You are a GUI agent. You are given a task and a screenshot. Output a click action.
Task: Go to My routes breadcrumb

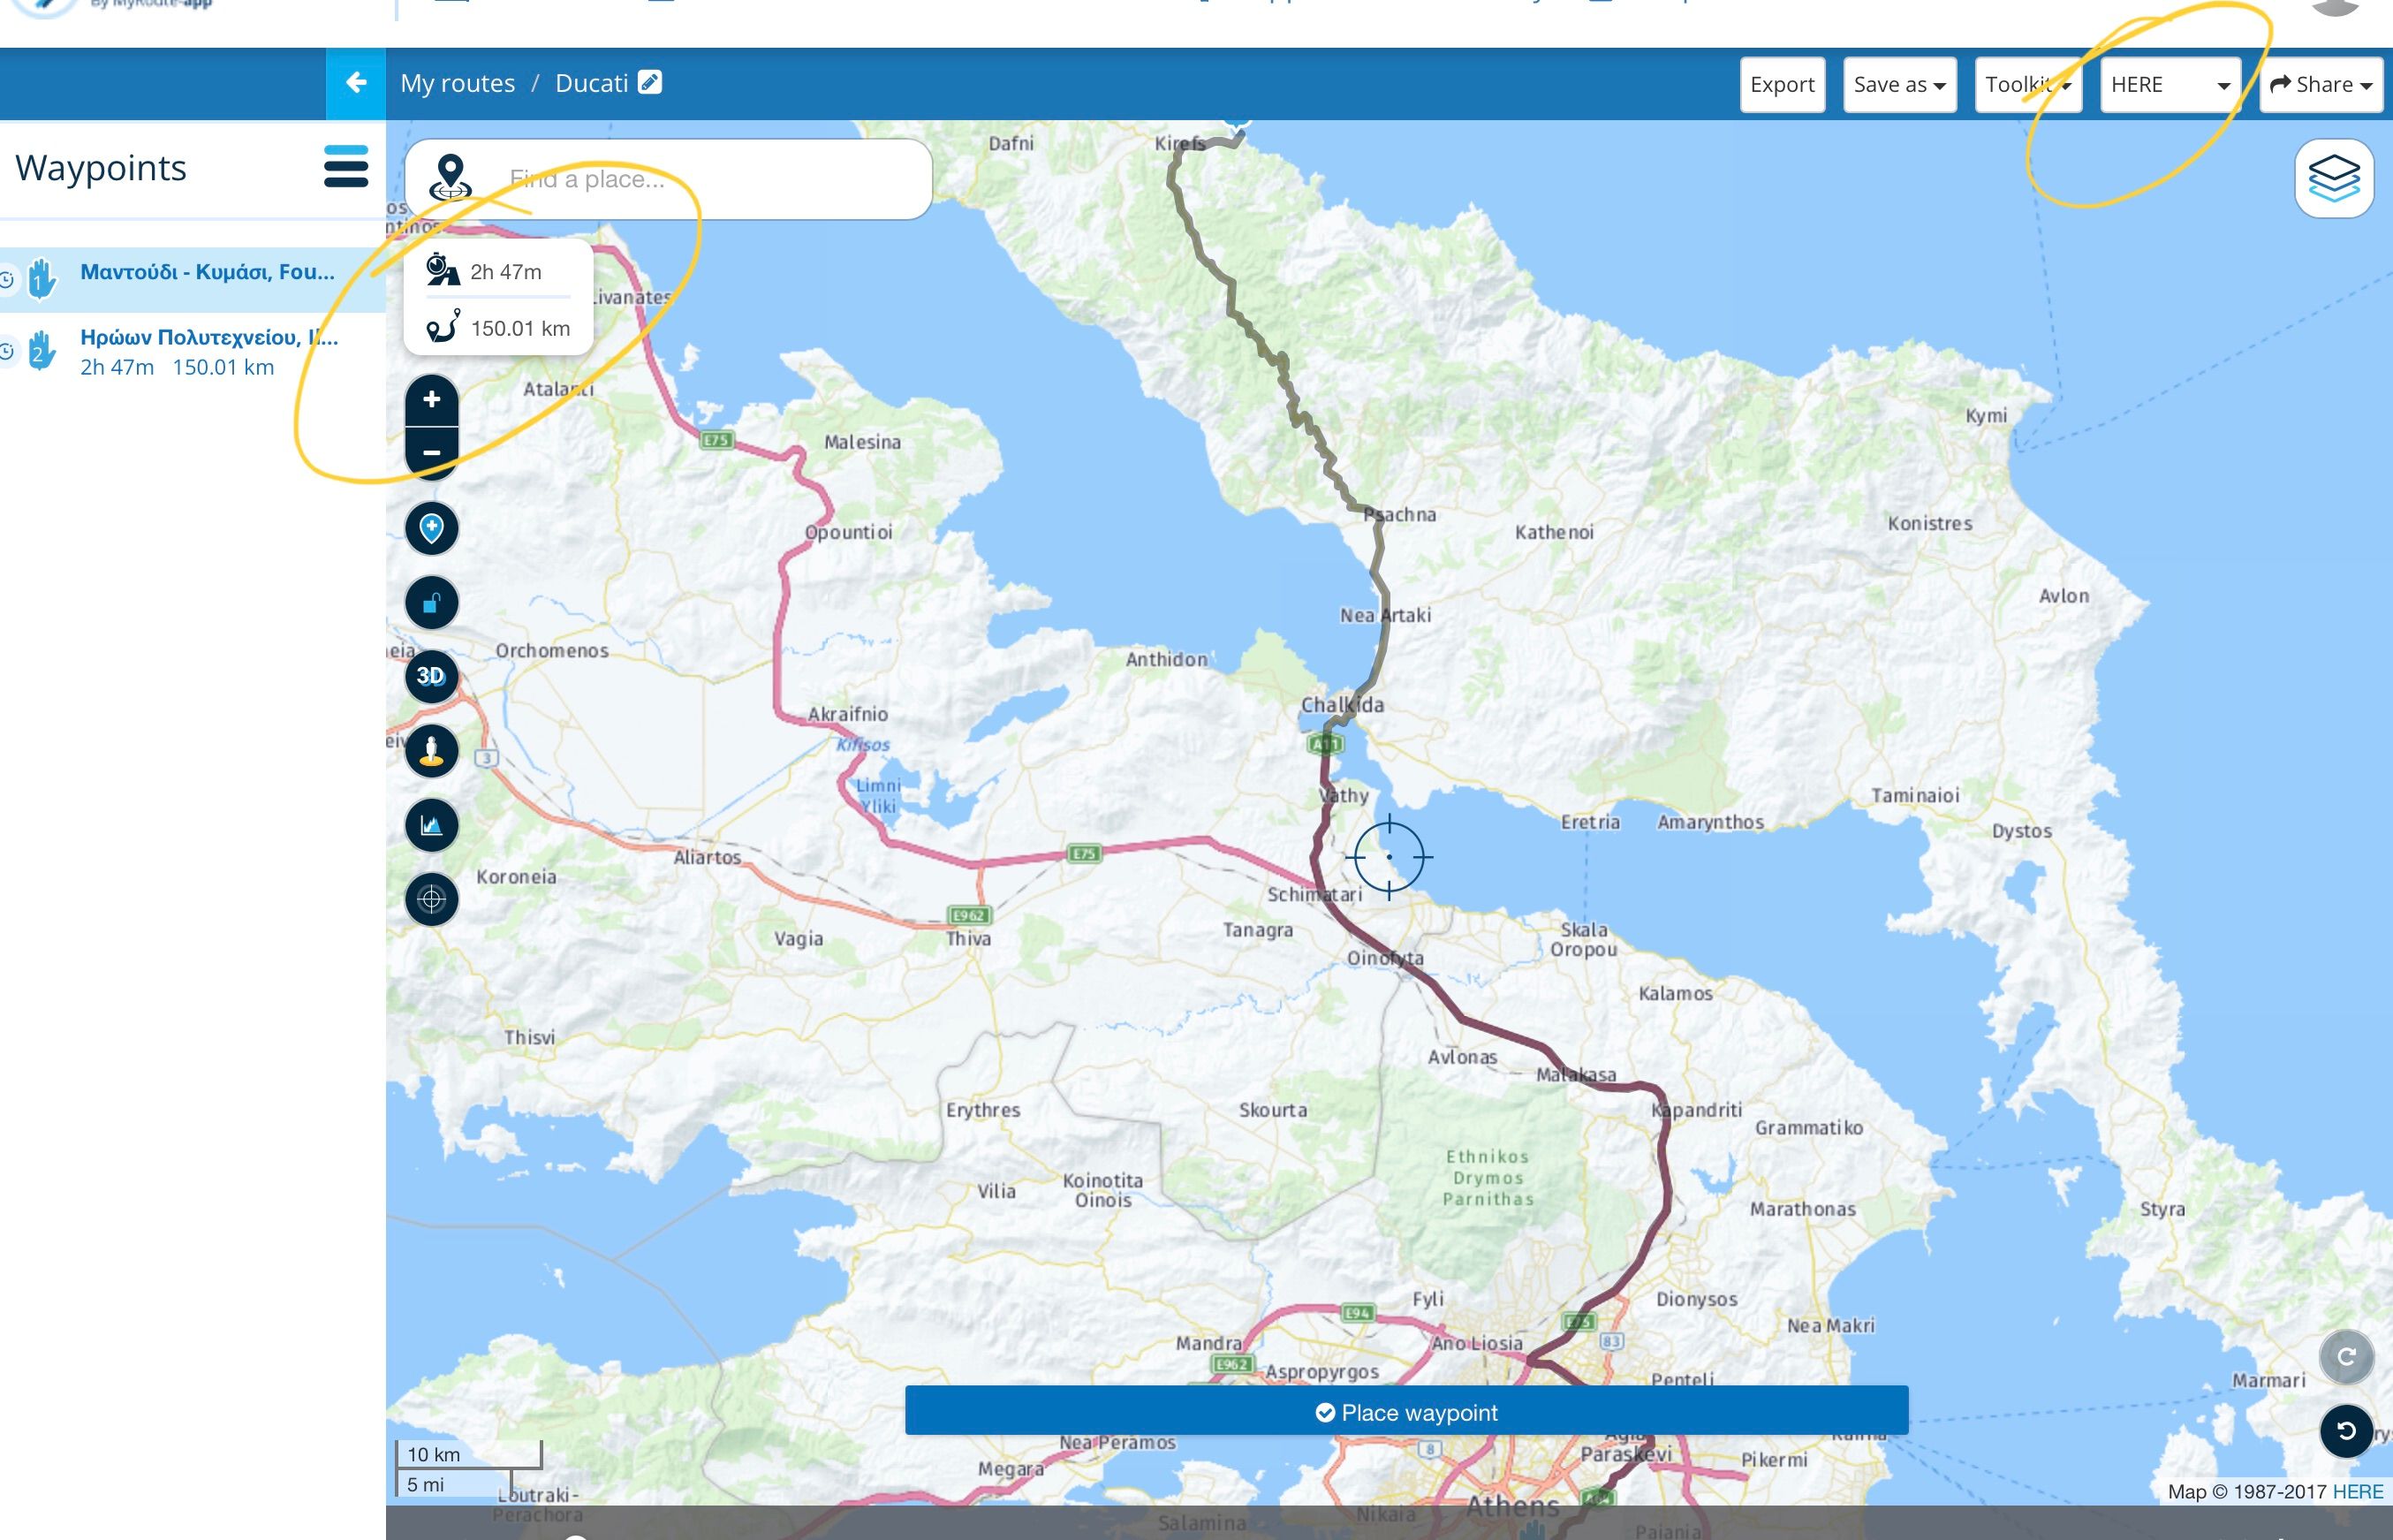pos(458,83)
